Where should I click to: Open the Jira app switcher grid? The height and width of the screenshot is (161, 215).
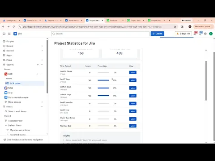pos(9,34)
